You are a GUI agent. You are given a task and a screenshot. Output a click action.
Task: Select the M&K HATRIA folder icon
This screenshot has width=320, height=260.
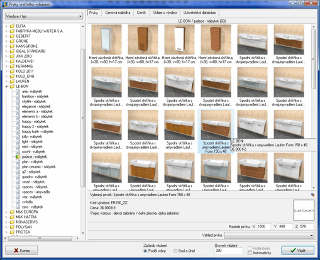[12, 217]
